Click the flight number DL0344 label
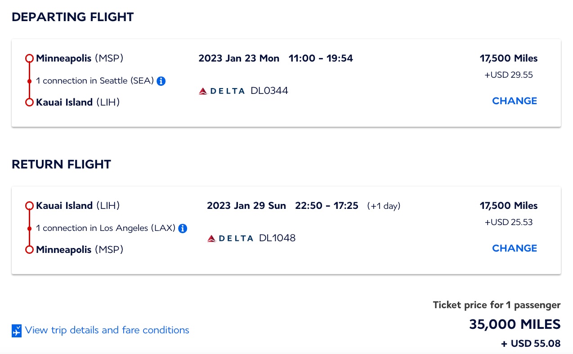This screenshot has height=354, width=573. pyautogui.click(x=269, y=90)
